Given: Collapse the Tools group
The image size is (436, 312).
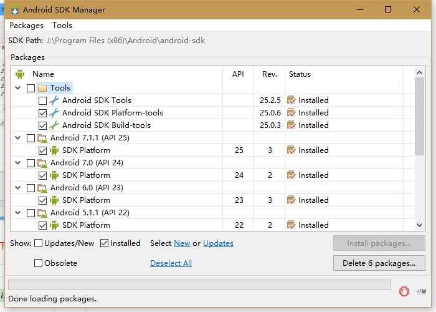Looking at the screenshot, I should click(x=18, y=88).
